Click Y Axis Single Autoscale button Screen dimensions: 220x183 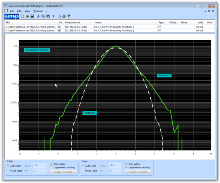click(138, 172)
